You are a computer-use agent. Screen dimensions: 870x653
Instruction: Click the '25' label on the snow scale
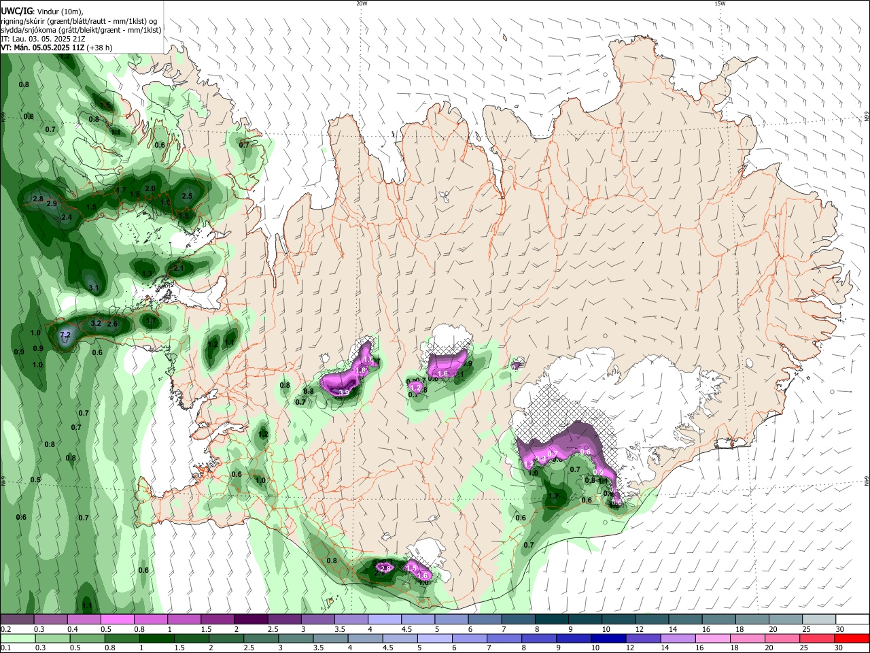coord(806,629)
